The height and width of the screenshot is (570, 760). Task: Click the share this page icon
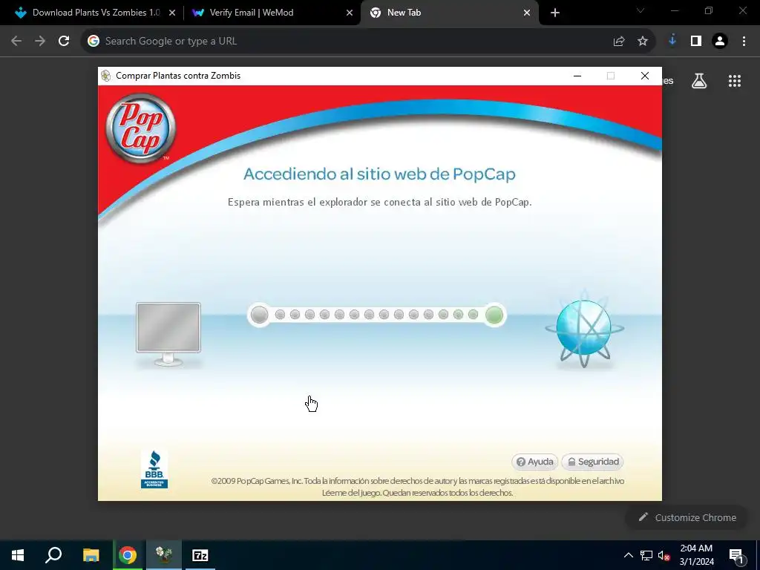click(x=619, y=42)
